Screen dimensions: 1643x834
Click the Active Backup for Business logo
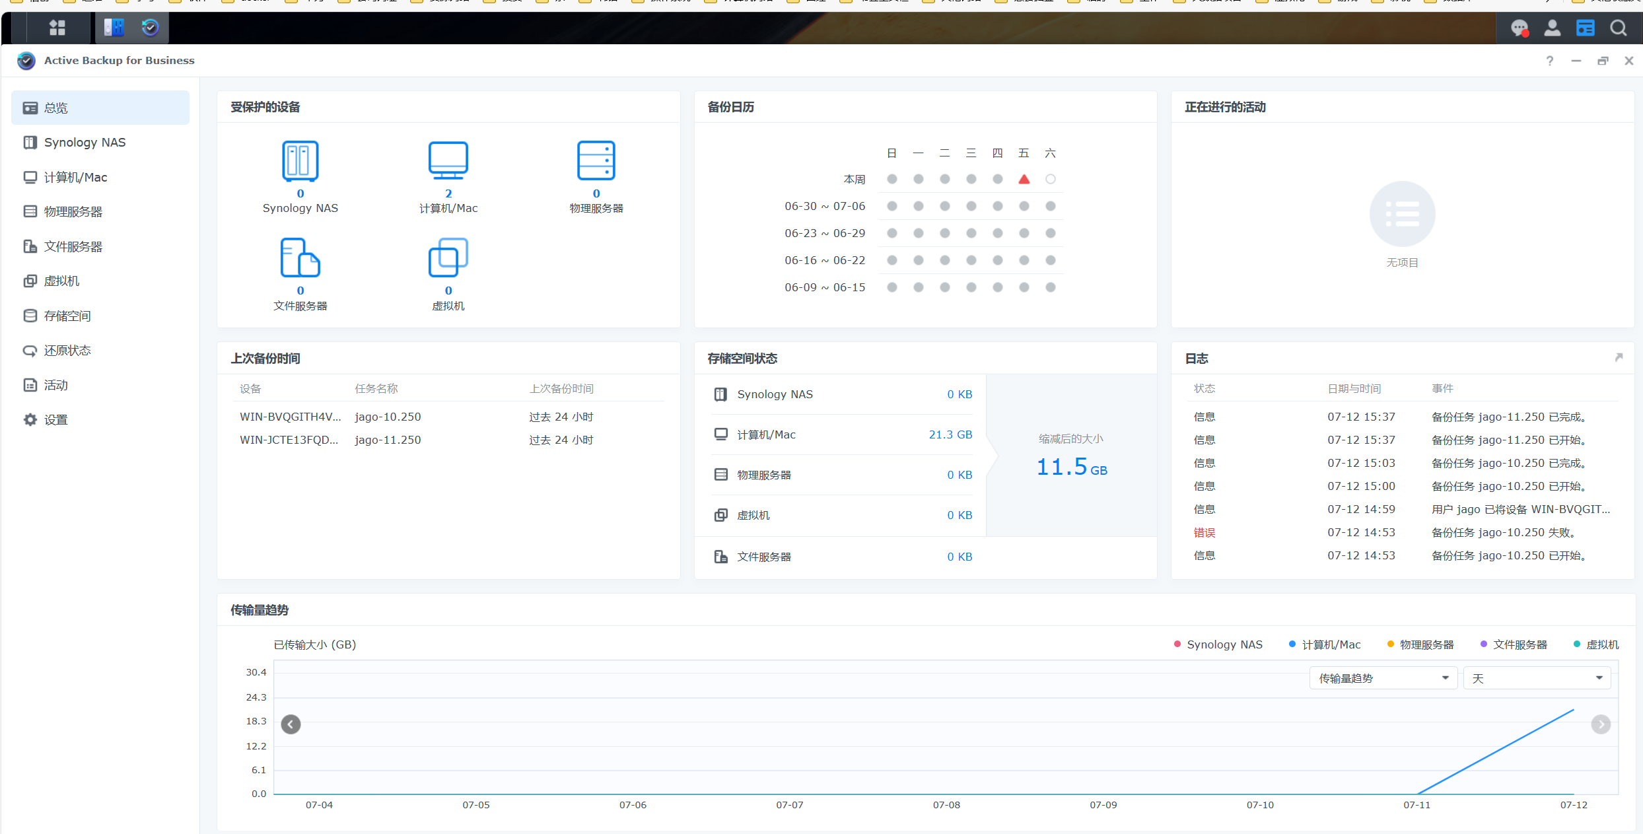point(26,61)
